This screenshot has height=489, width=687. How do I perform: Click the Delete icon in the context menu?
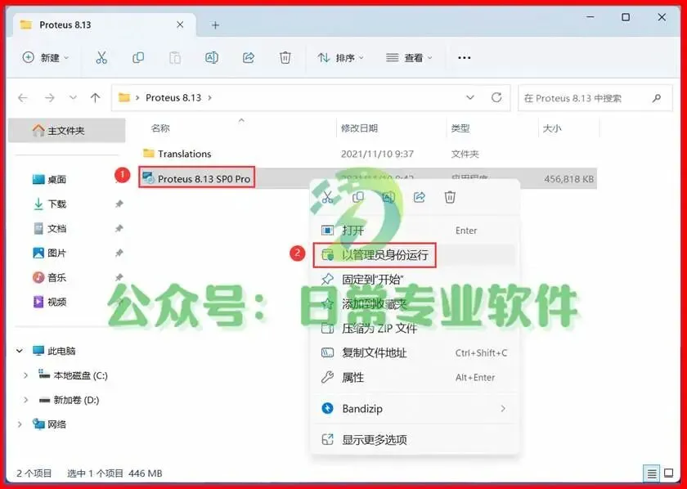(450, 197)
